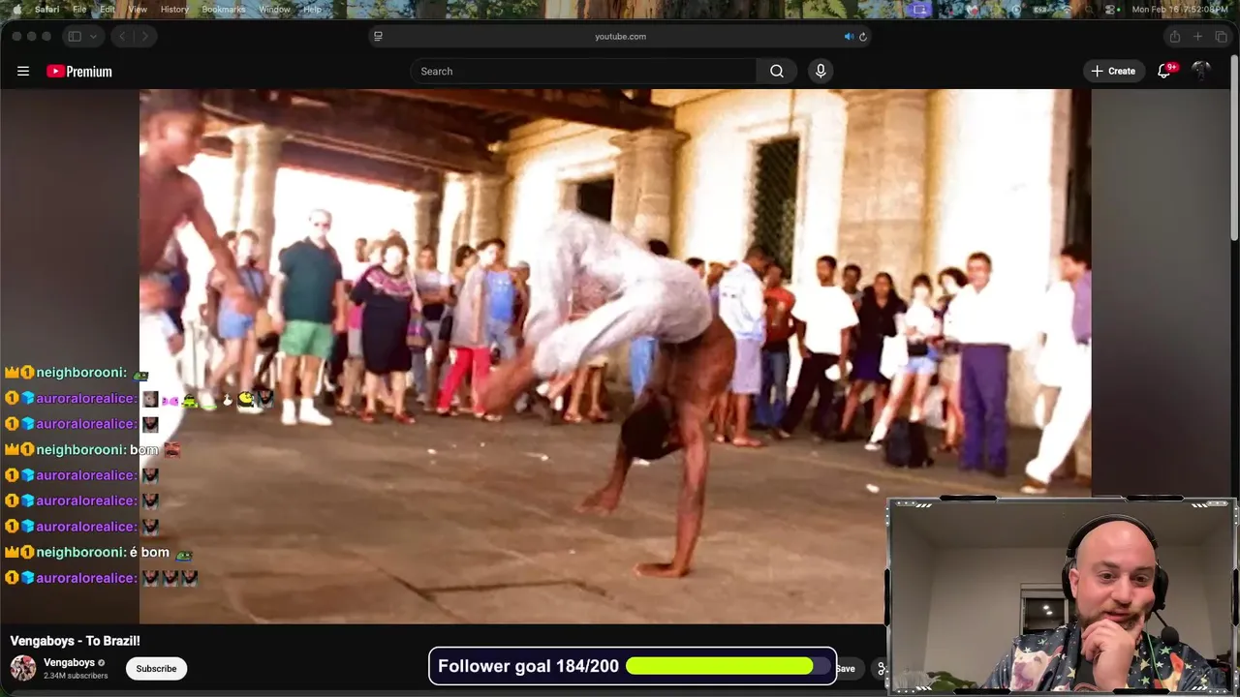Show the Safari sidebar

point(74,36)
